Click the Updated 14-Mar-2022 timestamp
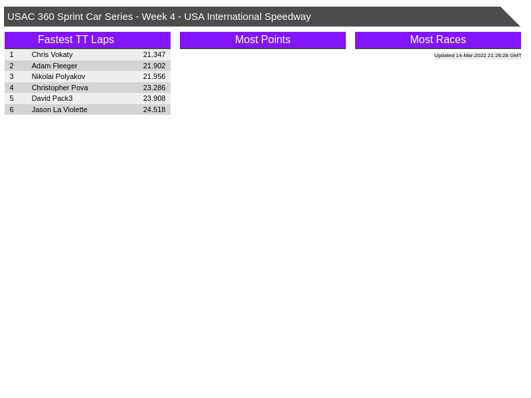This screenshot has height=398, width=531. tap(477, 56)
